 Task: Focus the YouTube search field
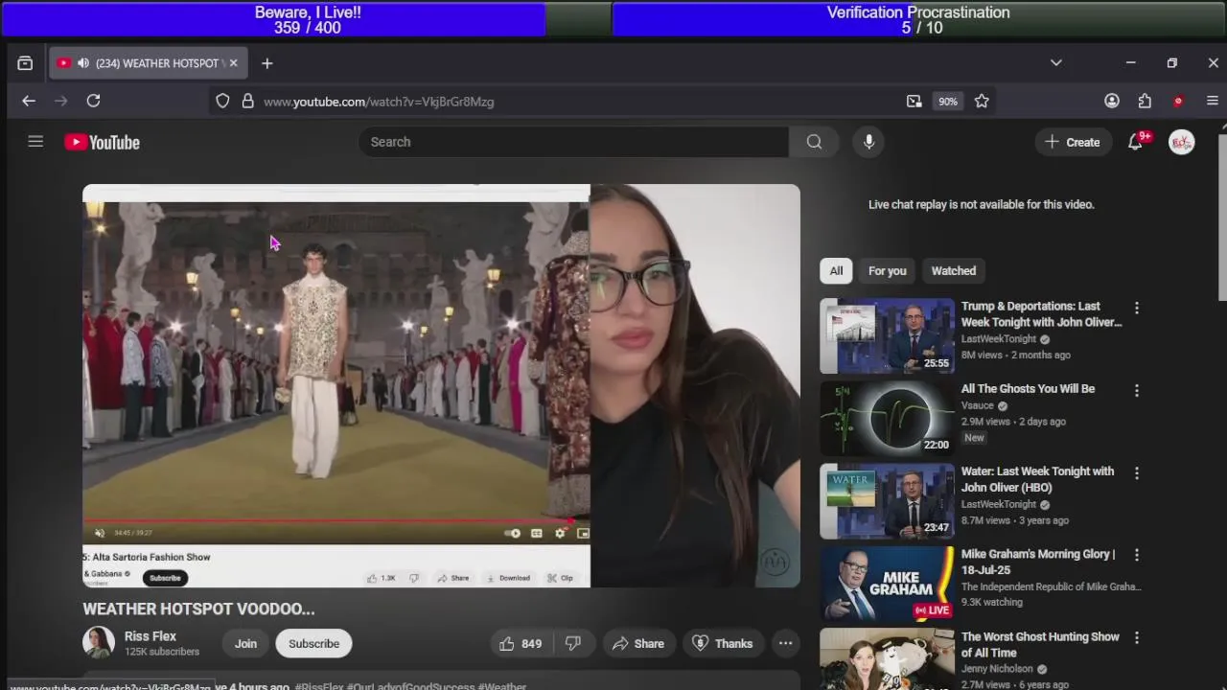tap(573, 142)
